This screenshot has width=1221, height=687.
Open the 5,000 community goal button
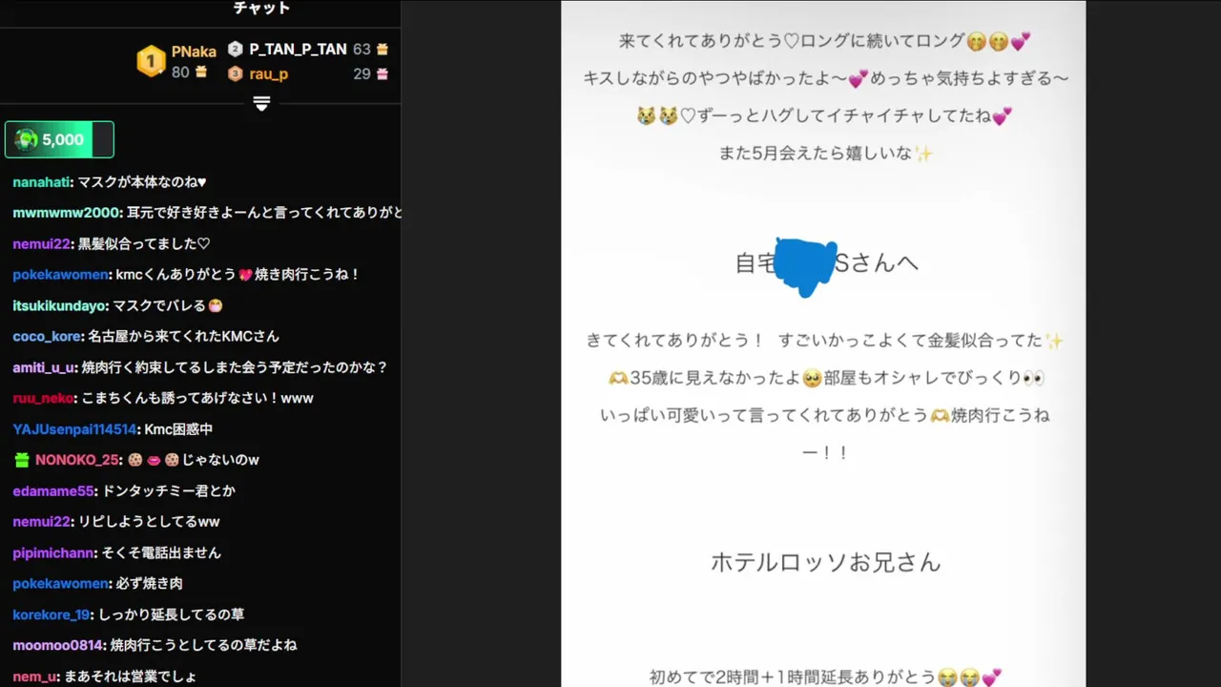point(59,139)
